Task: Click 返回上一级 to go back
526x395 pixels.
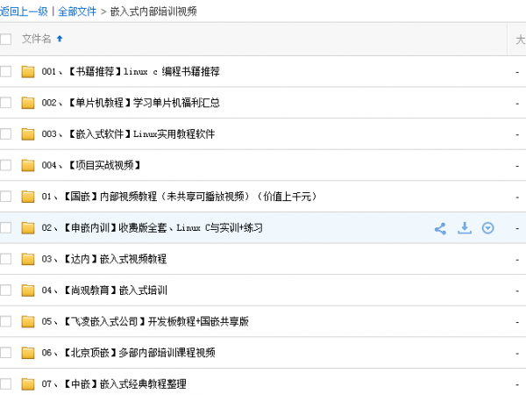Action: click(x=24, y=11)
